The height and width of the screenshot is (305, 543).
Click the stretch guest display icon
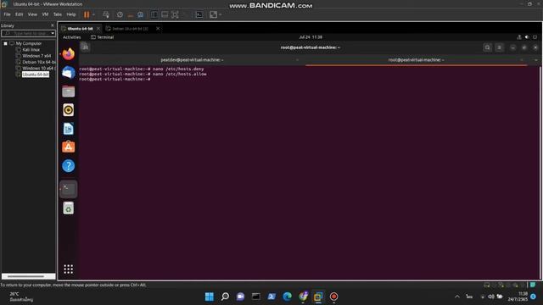[213, 14]
